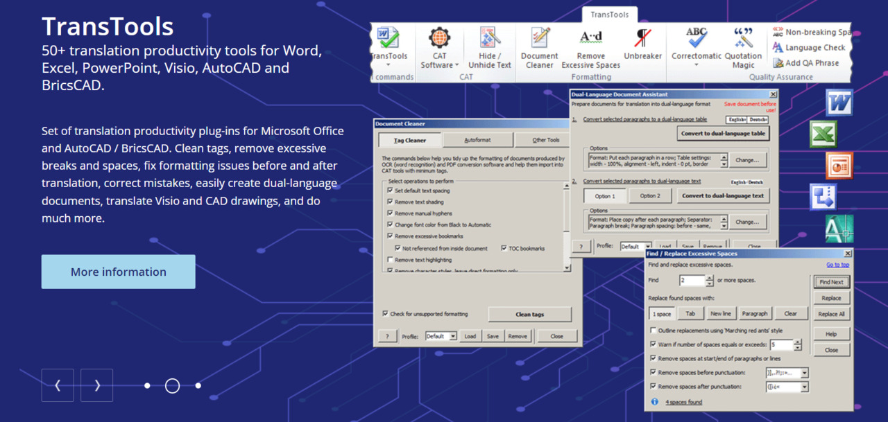Enable Outline replacements Marching red ants option
888x422 pixels.
click(654, 331)
